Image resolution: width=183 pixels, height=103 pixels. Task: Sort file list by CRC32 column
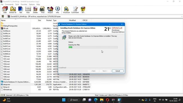[86, 20]
